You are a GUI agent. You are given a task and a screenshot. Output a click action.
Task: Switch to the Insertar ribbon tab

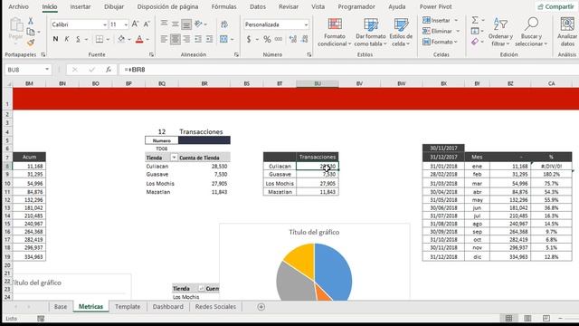[81, 6]
